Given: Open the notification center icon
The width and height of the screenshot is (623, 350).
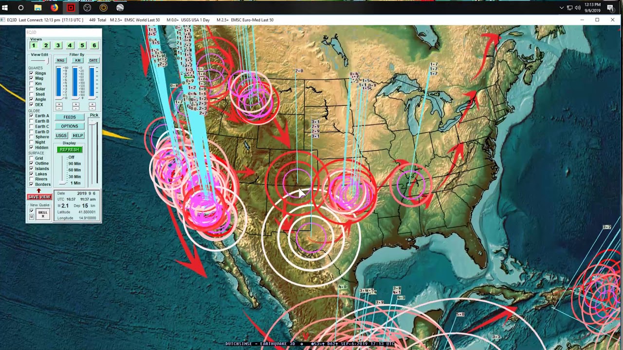Looking at the screenshot, I should [610, 8].
